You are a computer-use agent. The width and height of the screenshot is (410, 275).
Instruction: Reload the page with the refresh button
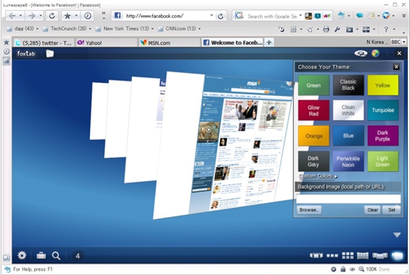pos(52,15)
